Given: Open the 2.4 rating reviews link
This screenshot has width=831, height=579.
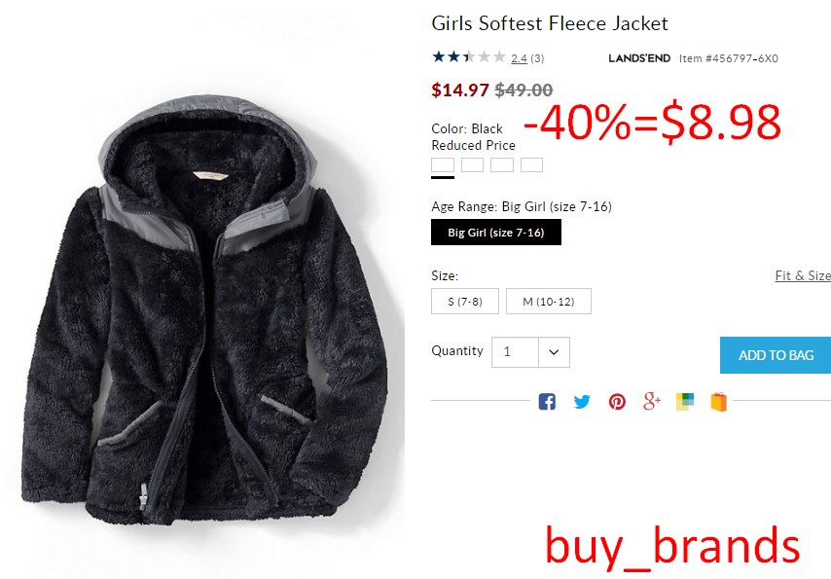Looking at the screenshot, I should point(519,58).
